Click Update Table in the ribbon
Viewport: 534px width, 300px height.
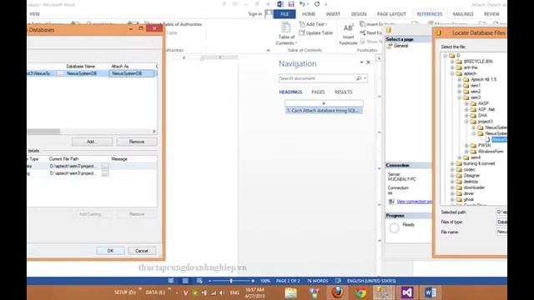315,33
